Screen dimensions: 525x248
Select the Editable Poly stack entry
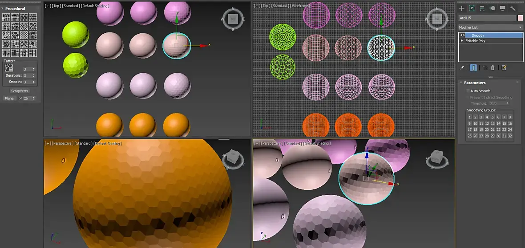point(475,41)
